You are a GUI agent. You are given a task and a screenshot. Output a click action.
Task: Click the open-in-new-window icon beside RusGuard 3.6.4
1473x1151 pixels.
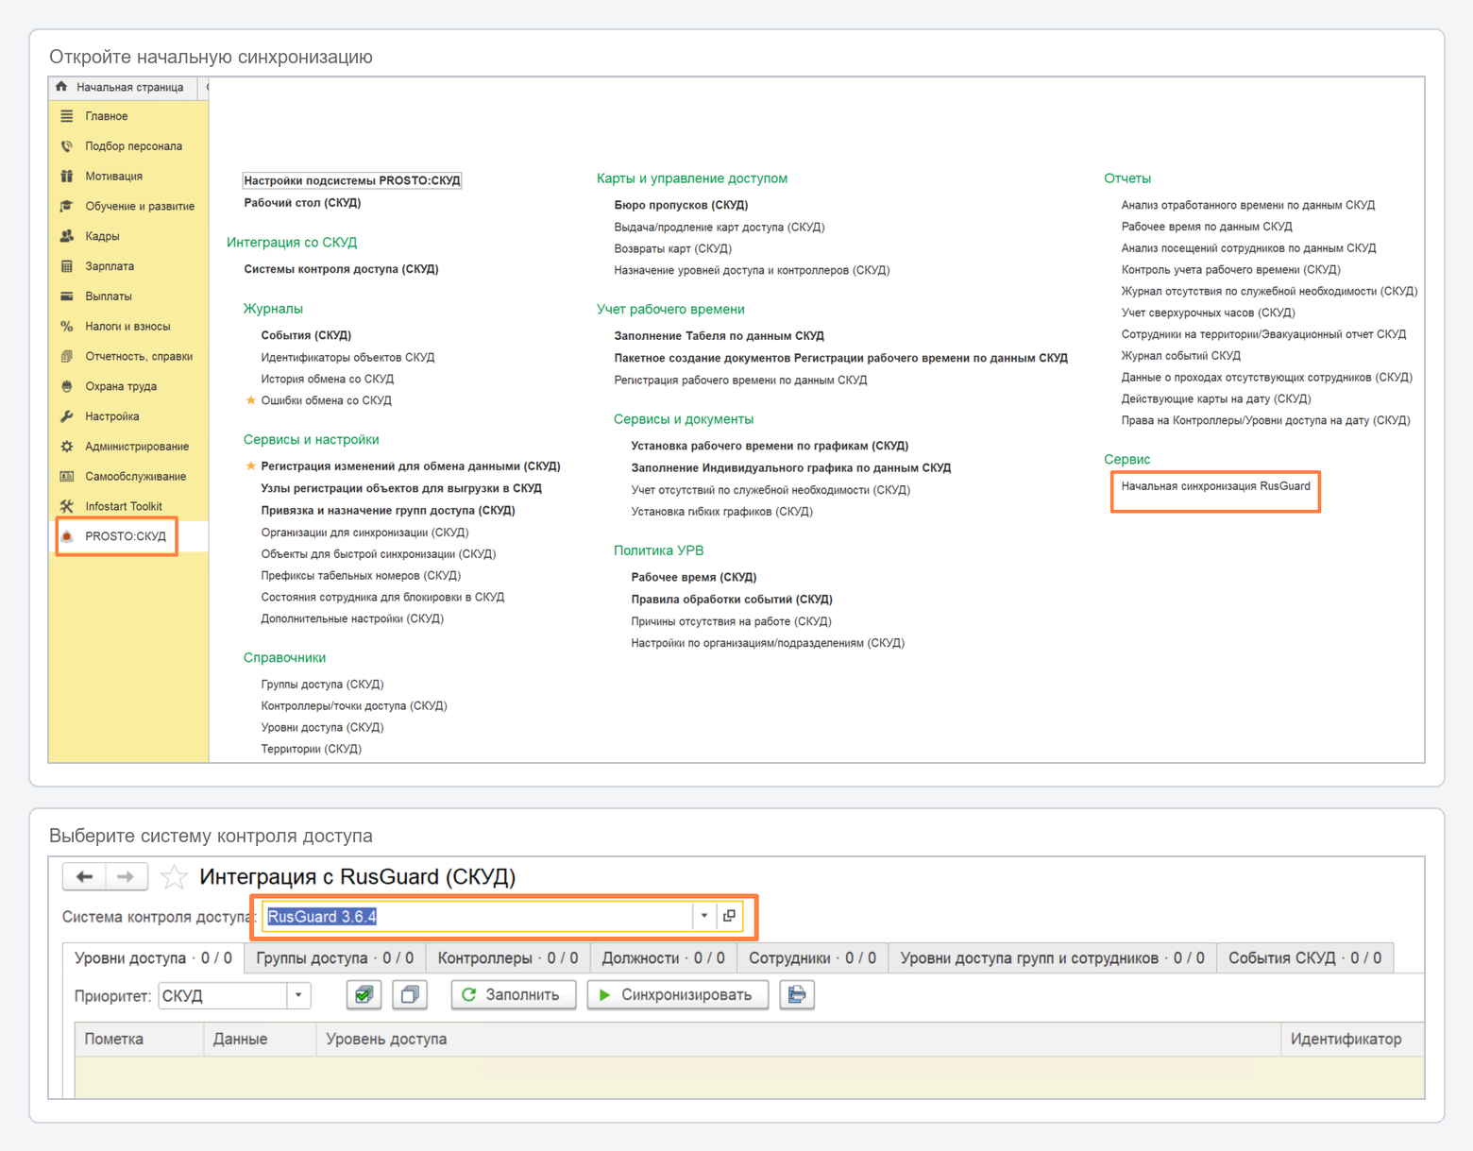[729, 916]
